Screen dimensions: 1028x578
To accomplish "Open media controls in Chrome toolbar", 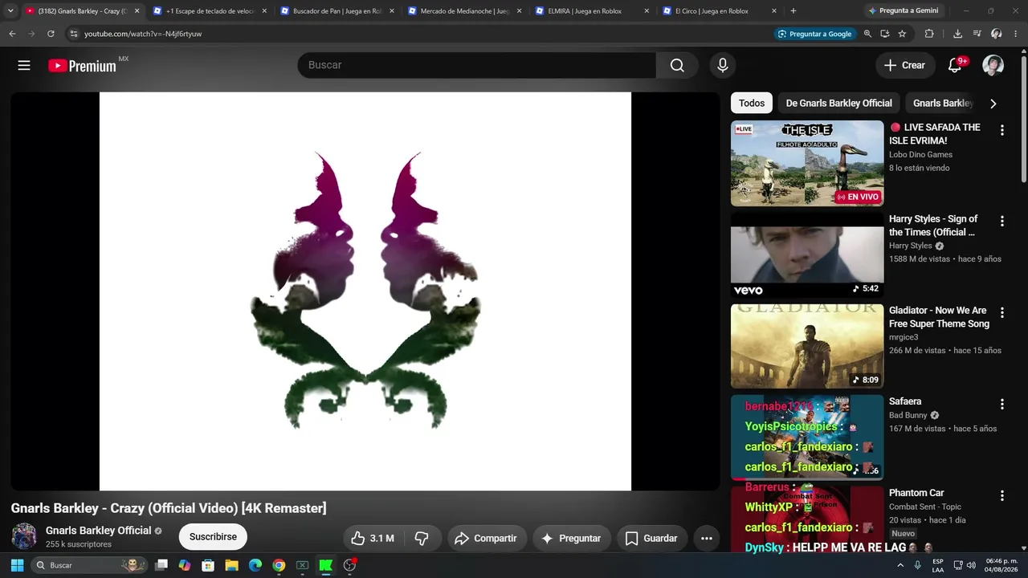I will coord(977,34).
